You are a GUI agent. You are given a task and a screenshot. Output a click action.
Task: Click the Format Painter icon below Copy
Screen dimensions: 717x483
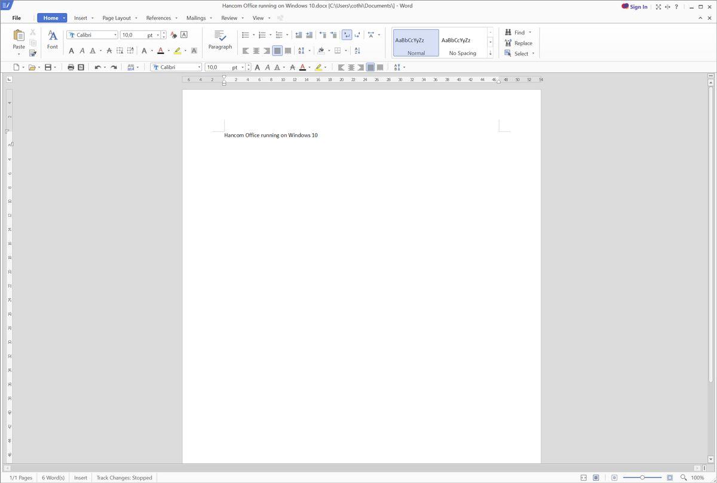33,53
